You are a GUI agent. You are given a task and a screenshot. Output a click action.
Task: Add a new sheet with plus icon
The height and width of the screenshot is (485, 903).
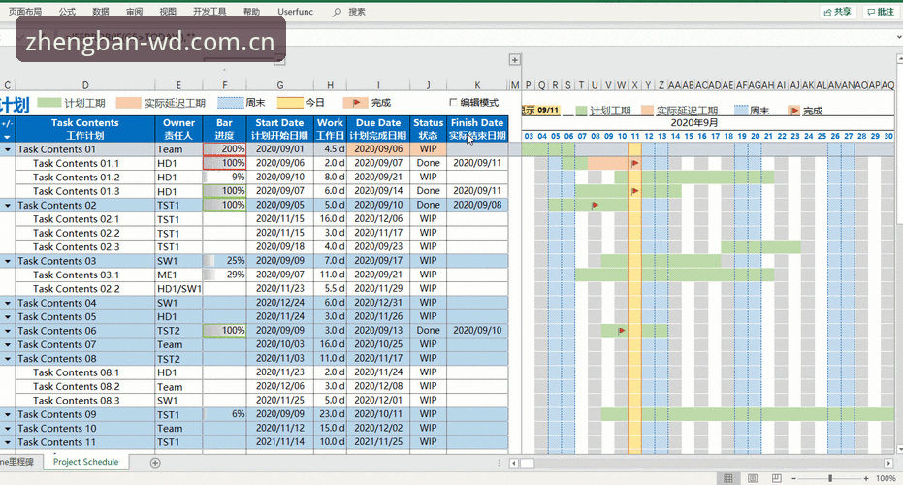[x=155, y=463]
